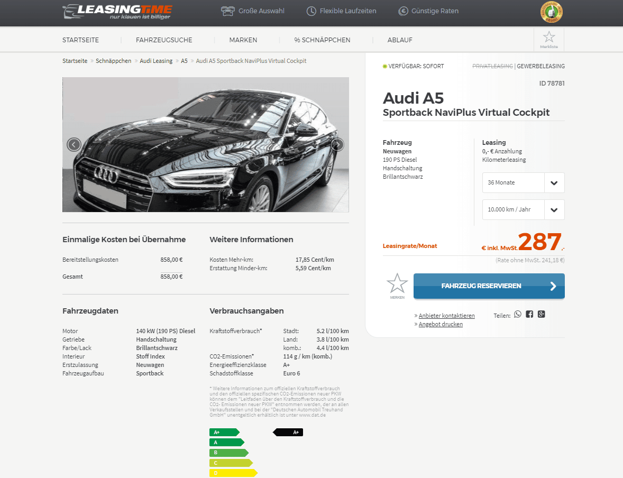This screenshot has height=478, width=623.
Task: Click the 5,59 Cent/km value
Action: (313, 268)
